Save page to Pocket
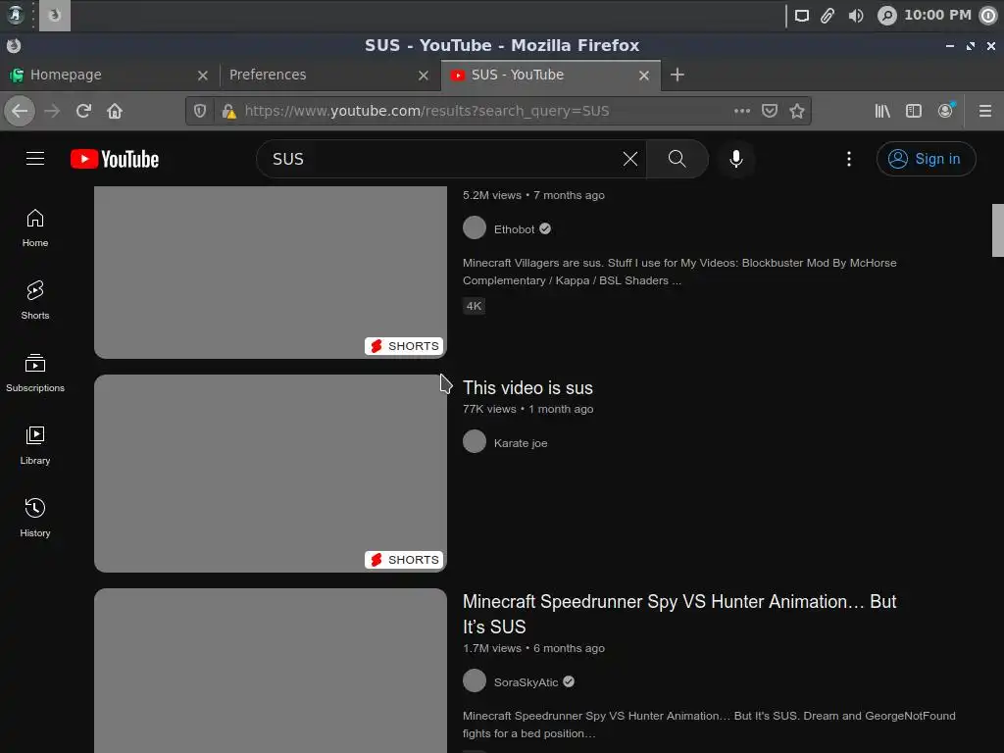1004x753 pixels. click(770, 111)
